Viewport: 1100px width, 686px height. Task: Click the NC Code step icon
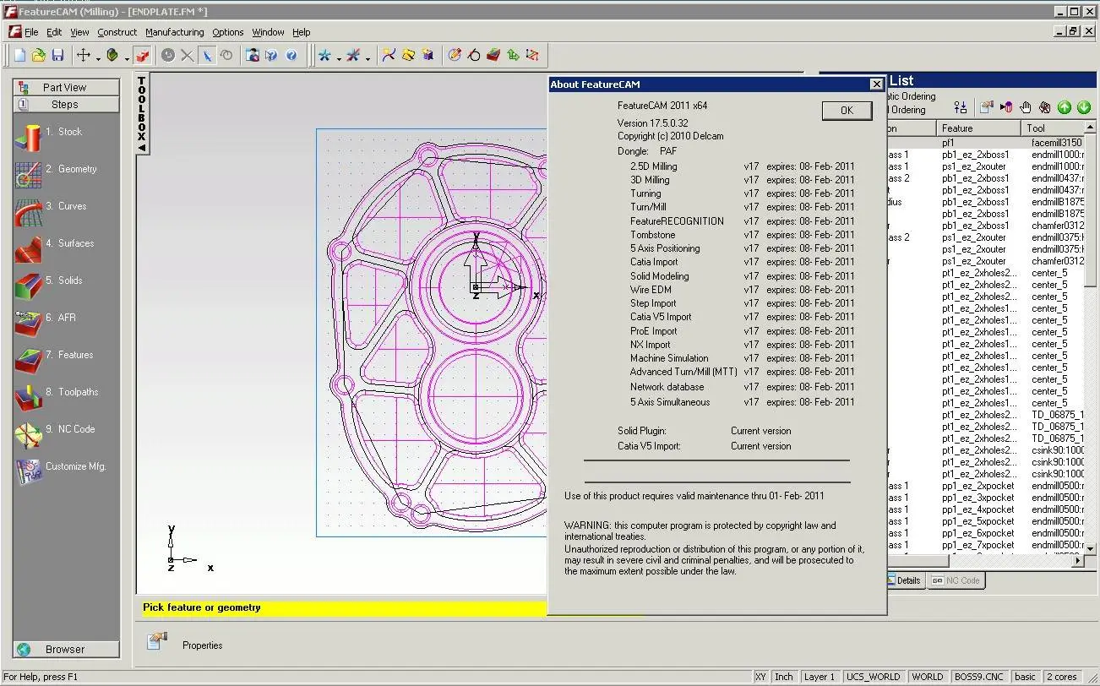coord(28,433)
